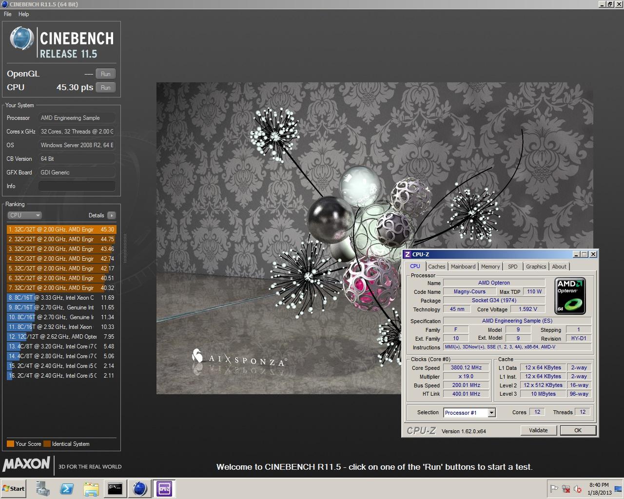Expand ranking Details arrow

112,215
